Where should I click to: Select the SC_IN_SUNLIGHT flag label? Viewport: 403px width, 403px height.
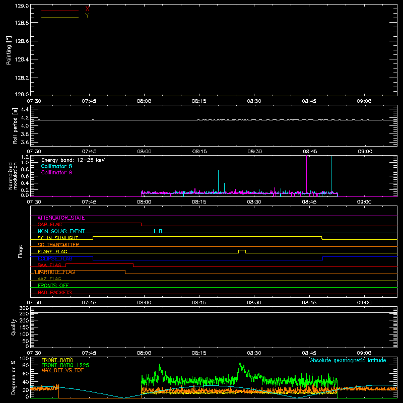pos(58,238)
